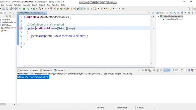Open the Project menu

pos(42,5)
